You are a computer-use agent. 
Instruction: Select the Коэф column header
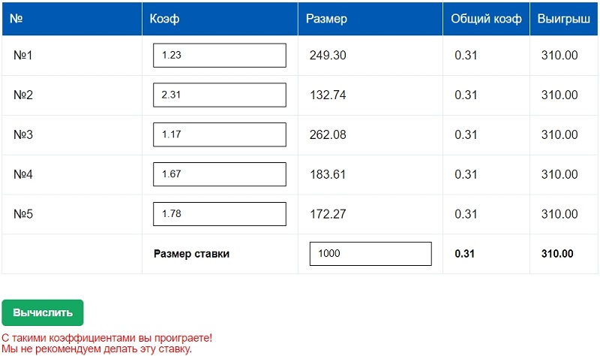(165, 19)
